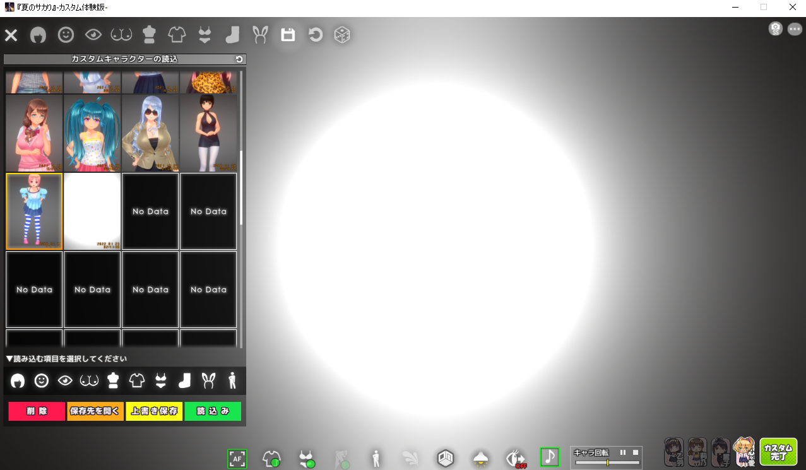Open the eye category in the top toolbar

93,35
